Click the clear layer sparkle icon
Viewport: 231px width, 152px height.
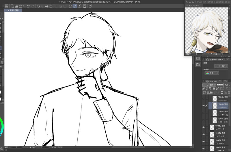(x=38, y=6)
